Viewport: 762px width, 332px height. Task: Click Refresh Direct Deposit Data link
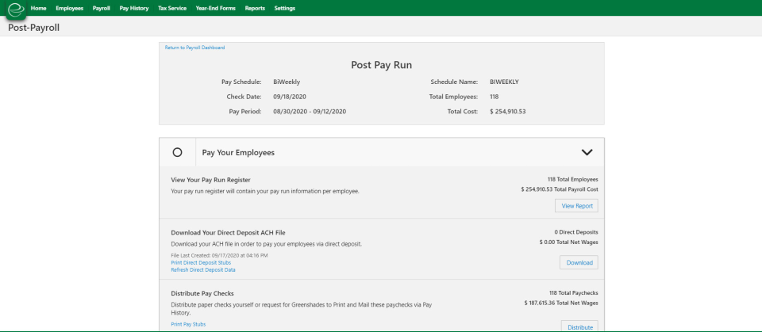pyautogui.click(x=203, y=270)
